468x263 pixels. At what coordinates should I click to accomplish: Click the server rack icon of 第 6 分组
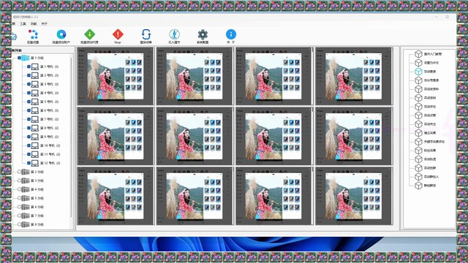(x=26, y=207)
